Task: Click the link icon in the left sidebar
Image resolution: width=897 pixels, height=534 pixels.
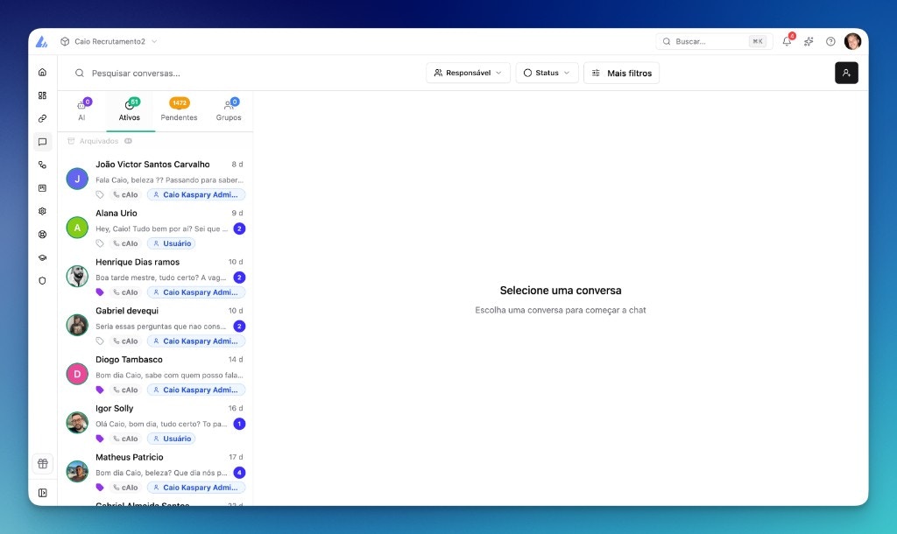Action: pos(42,118)
